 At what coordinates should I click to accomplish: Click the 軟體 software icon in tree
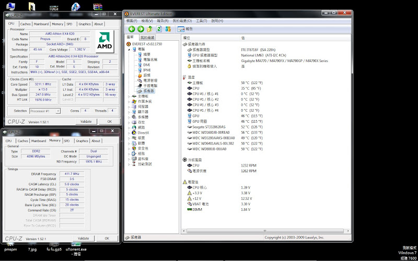point(134,143)
